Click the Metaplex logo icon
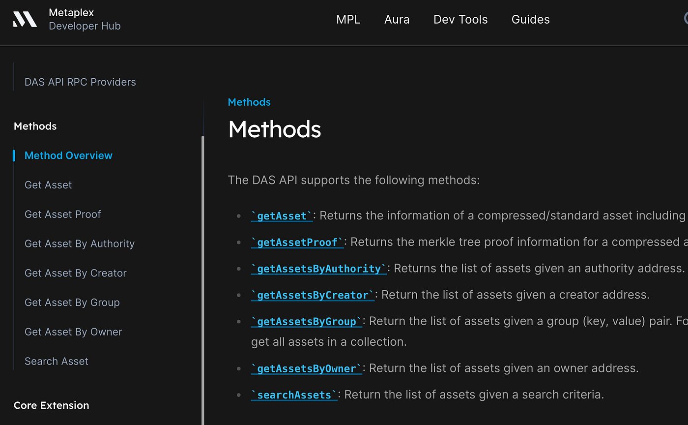Image resolution: width=688 pixels, height=425 pixels. [25, 19]
